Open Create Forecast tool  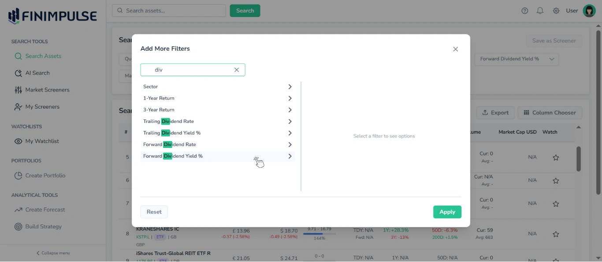[44, 210]
